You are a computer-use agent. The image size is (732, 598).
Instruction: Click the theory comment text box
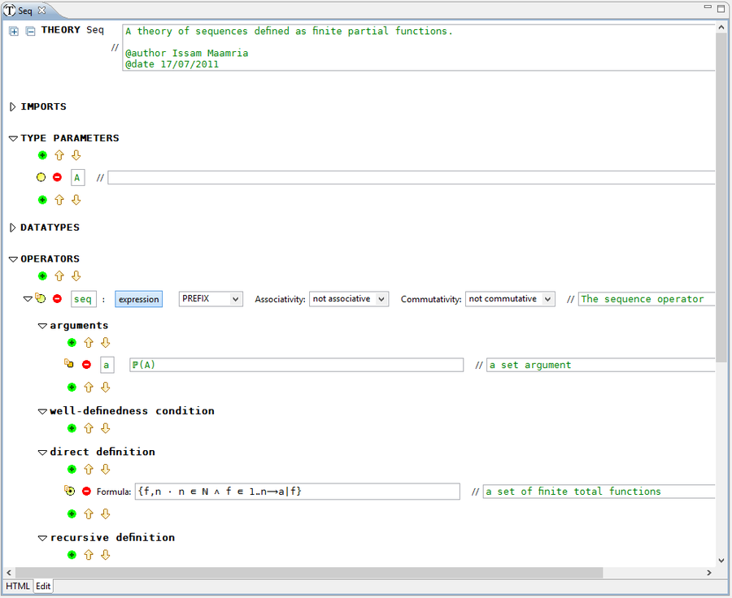[419, 48]
